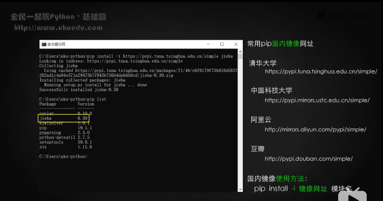Screen dimensions: 383x201
Task: Open the Tsinghua pypi.tuna.tsinghua.edu.cn/simple/ link on slide
Action: click(321, 71)
